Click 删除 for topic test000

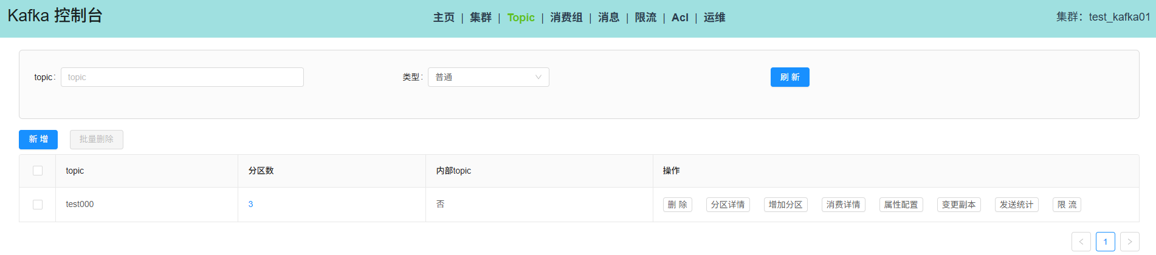(678, 205)
